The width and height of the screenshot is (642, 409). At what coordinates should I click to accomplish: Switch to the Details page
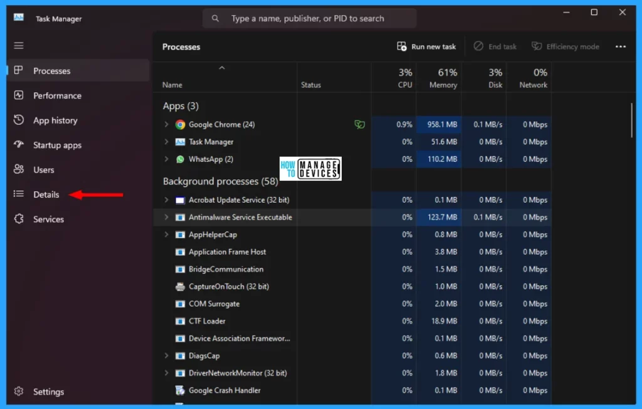[x=78, y=194]
